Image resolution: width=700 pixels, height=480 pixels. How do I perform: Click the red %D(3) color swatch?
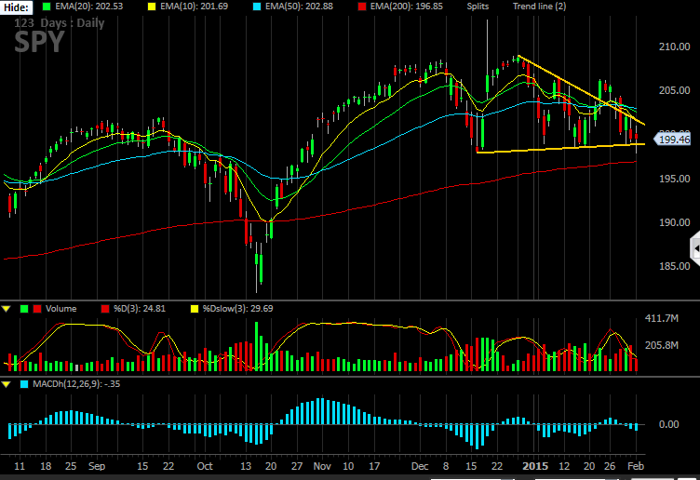pyautogui.click(x=105, y=309)
